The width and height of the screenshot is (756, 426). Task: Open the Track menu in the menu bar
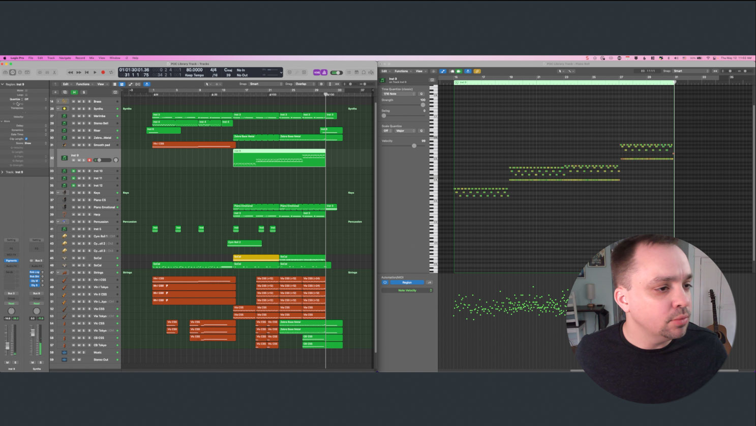[x=50, y=57]
